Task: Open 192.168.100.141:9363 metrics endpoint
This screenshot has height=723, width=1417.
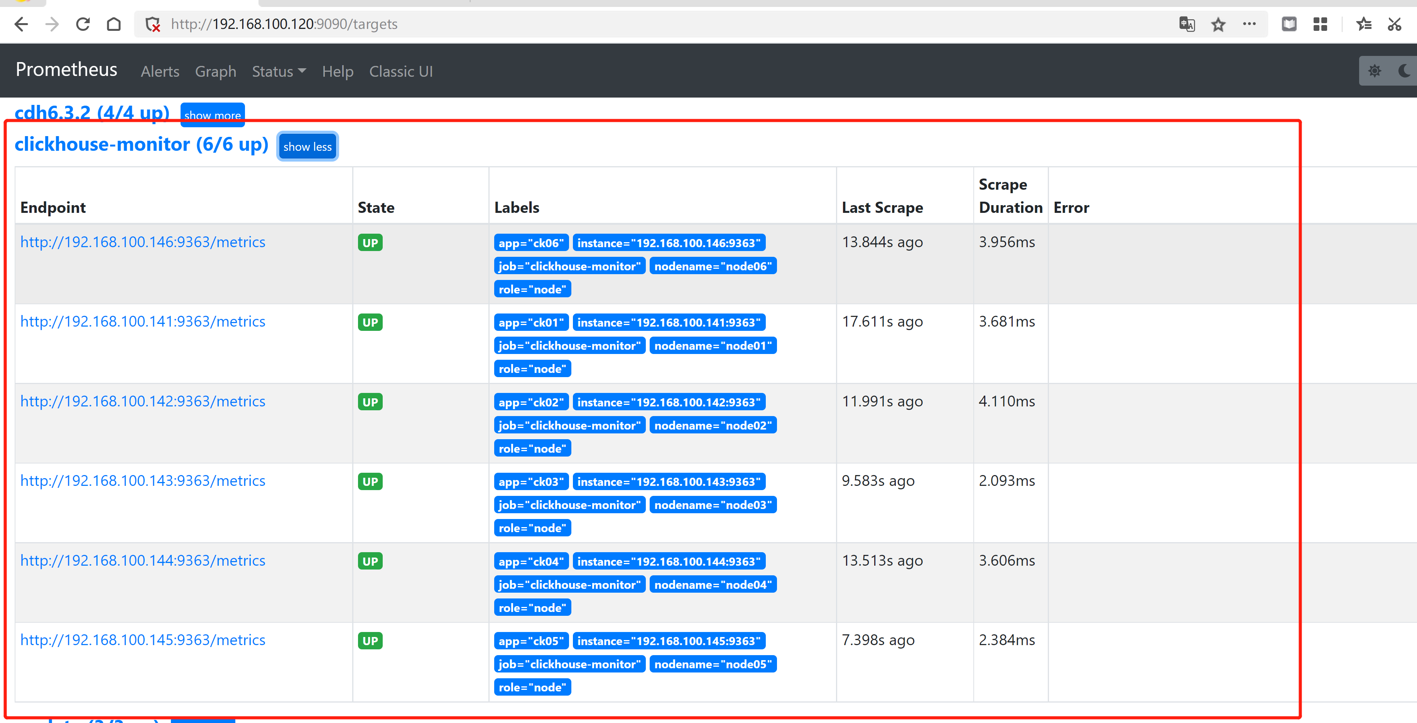Action: 143,322
